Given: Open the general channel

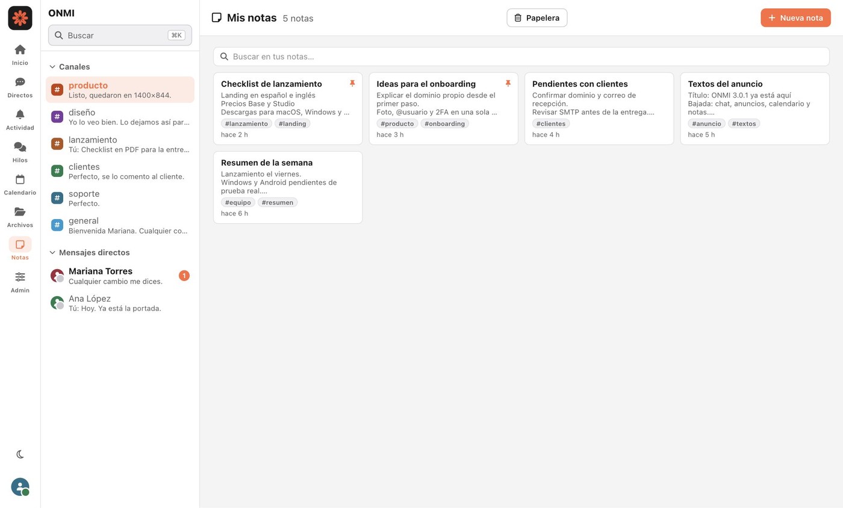Looking at the screenshot, I should pyautogui.click(x=120, y=225).
